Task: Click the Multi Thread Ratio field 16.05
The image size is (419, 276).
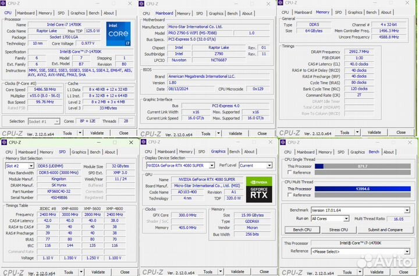Action: click(399, 219)
